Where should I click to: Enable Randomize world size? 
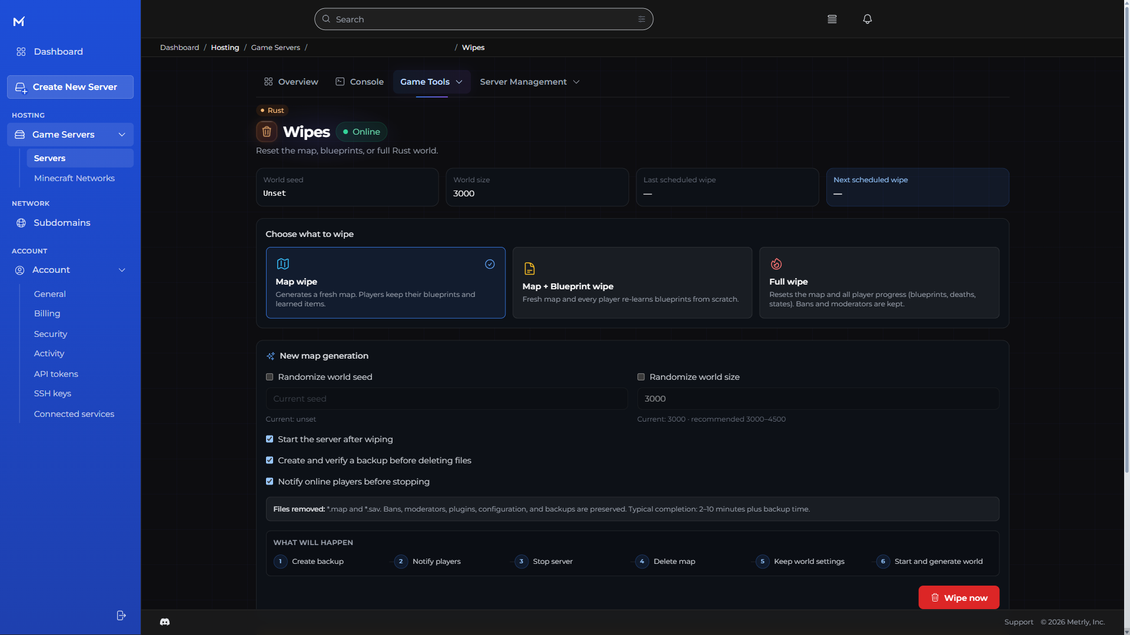coord(641,377)
